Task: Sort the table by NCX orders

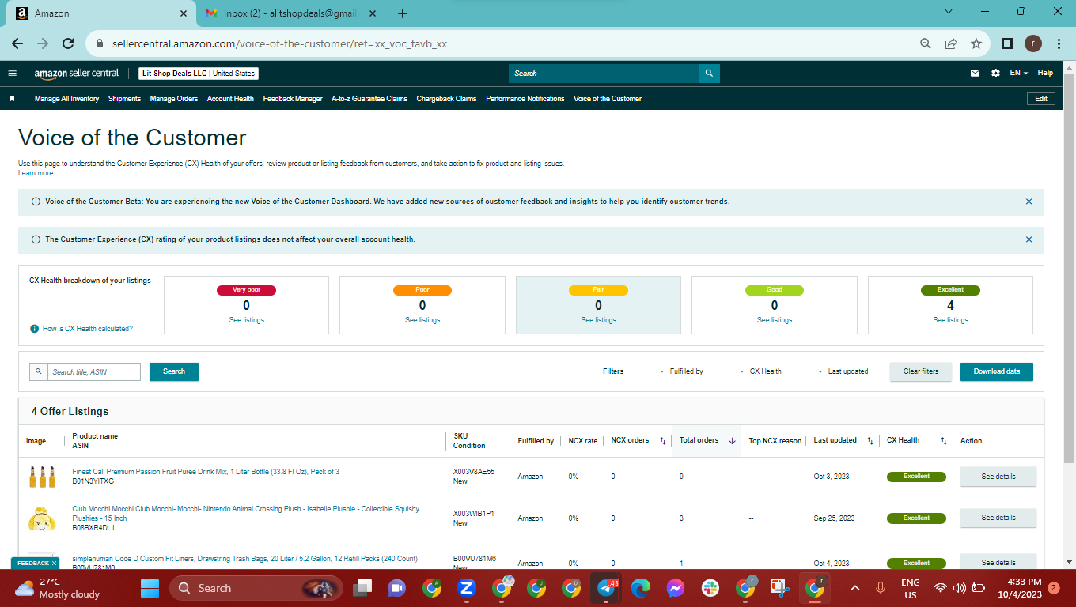Action: click(663, 441)
